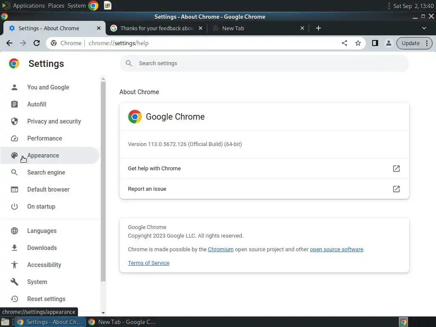Click external link icon for Report an issue

396,189
